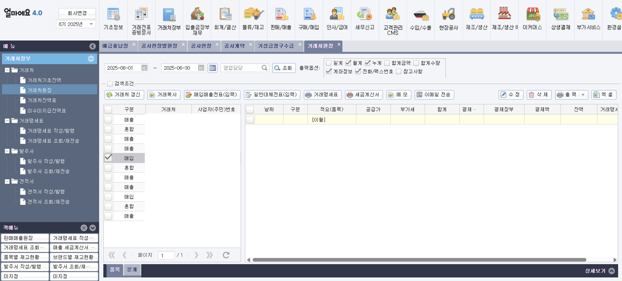
Task: Open start date calendar picker icon
Action: point(144,68)
